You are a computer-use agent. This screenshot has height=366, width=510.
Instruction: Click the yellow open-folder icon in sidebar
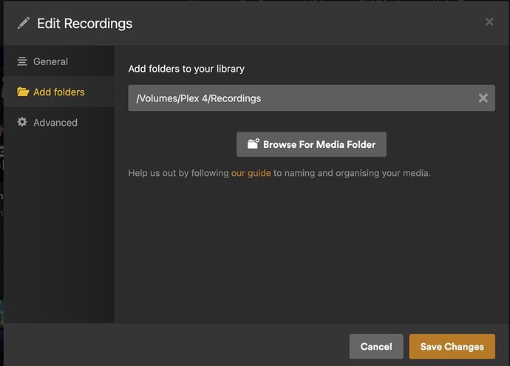pyautogui.click(x=23, y=92)
